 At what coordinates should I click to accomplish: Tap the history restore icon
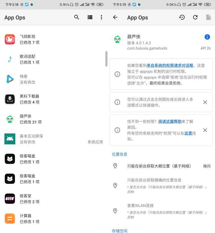pos(182,17)
